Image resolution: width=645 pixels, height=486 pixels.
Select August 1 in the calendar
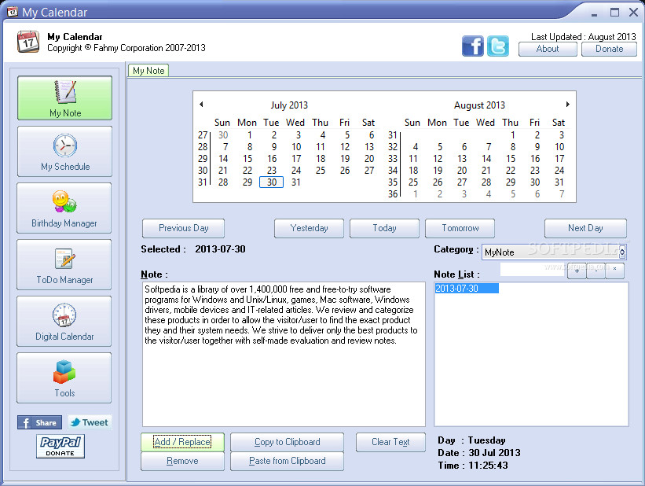[512, 135]
